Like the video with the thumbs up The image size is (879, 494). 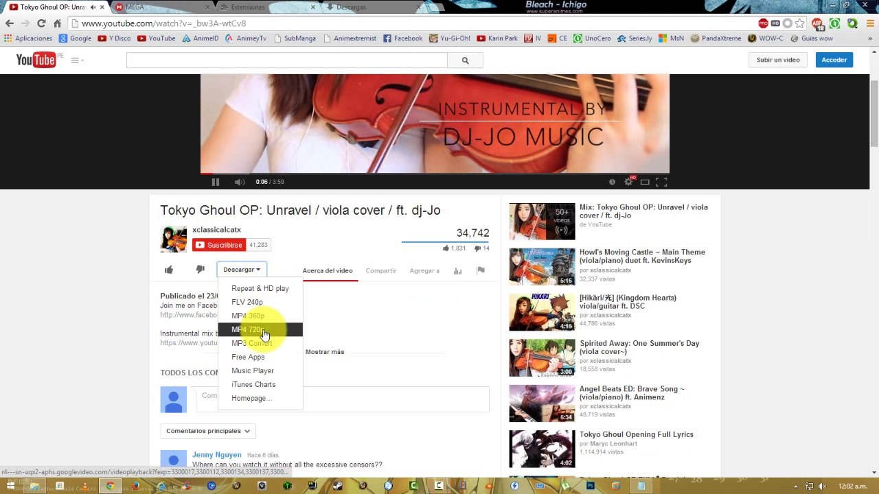pos(169,270)
